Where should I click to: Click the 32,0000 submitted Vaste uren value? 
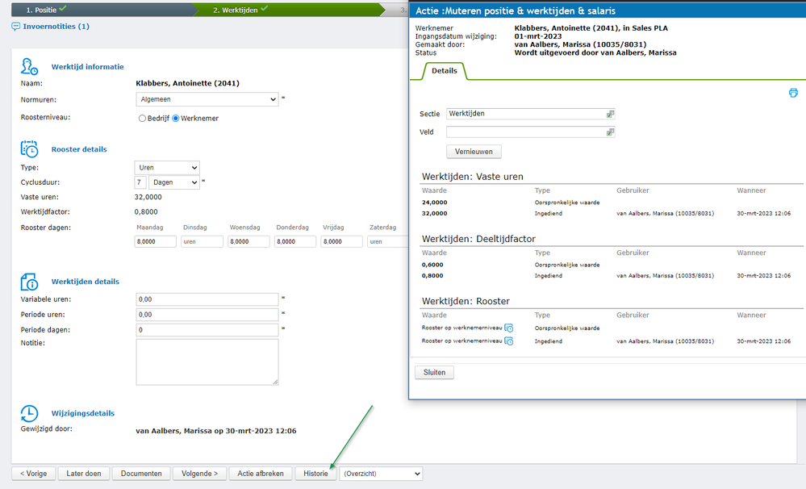(434, 213)
